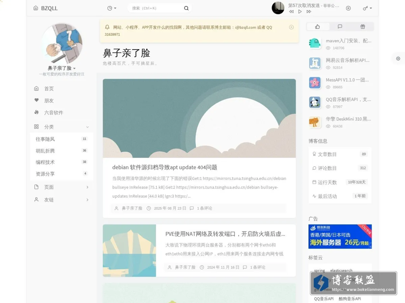Click the bell icon in announcement
This screenshot has height=303, width=405.
[x=107, y=27]
